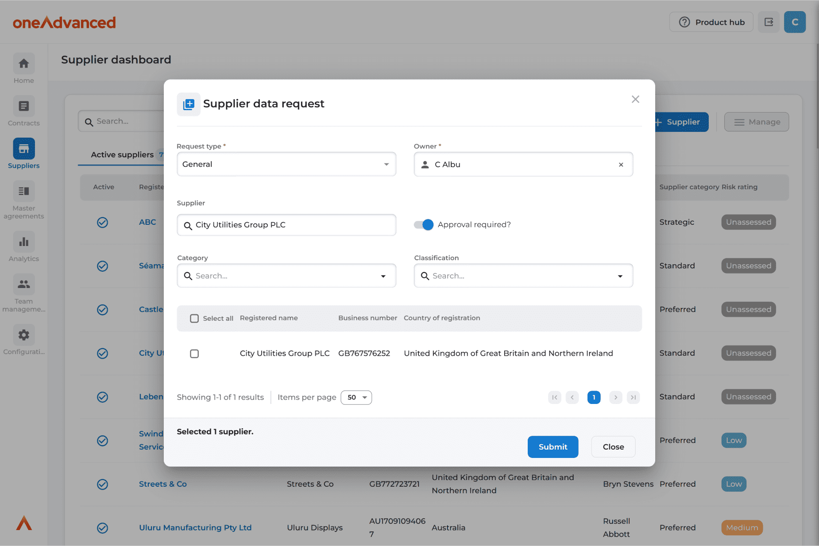Image resolution: width=819 pixels, height=546 pixels.
Task: Open Master agreements sidebar icon
Action: click(x=24, y=192)
